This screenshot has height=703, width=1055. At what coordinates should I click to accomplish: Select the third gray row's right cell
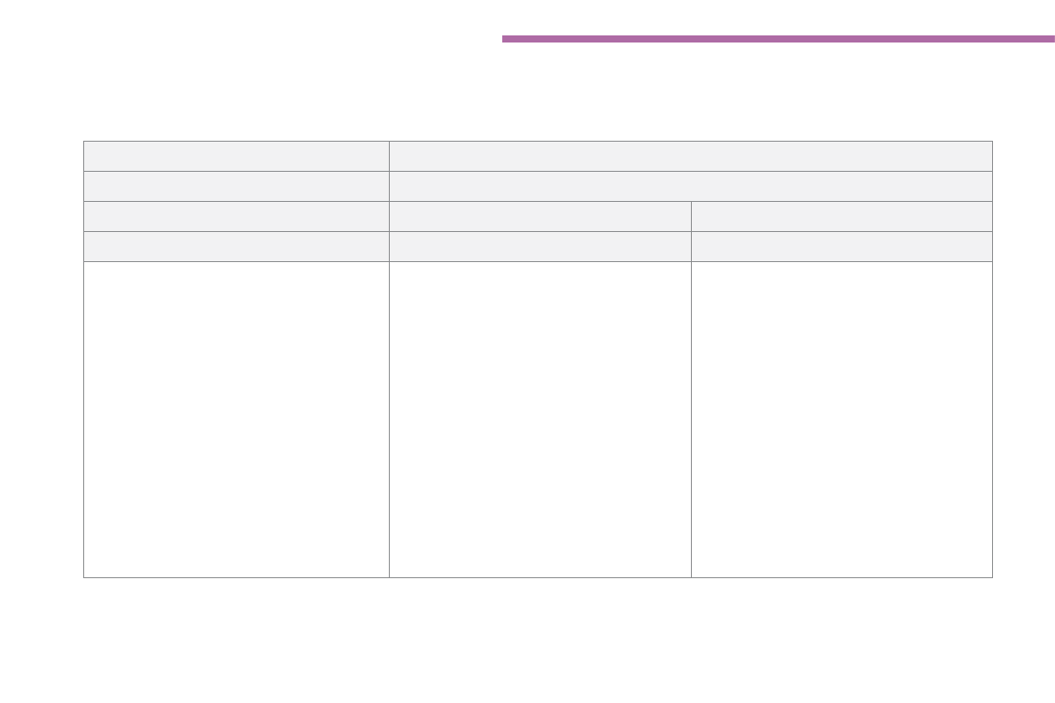pos(842,216)
